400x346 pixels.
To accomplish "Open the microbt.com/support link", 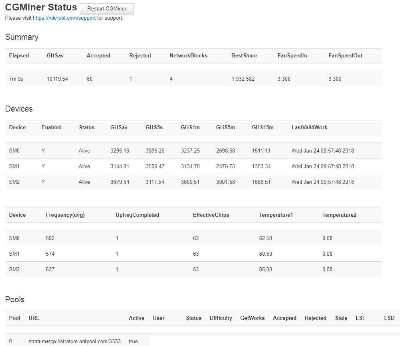I will point(64,18).
